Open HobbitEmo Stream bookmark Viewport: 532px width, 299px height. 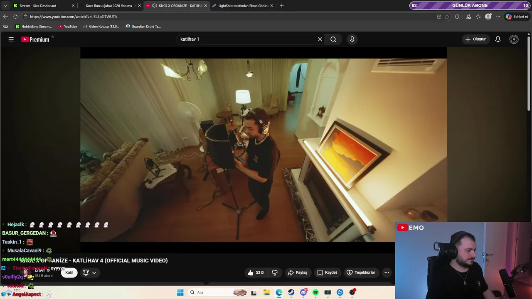[34, 26]
